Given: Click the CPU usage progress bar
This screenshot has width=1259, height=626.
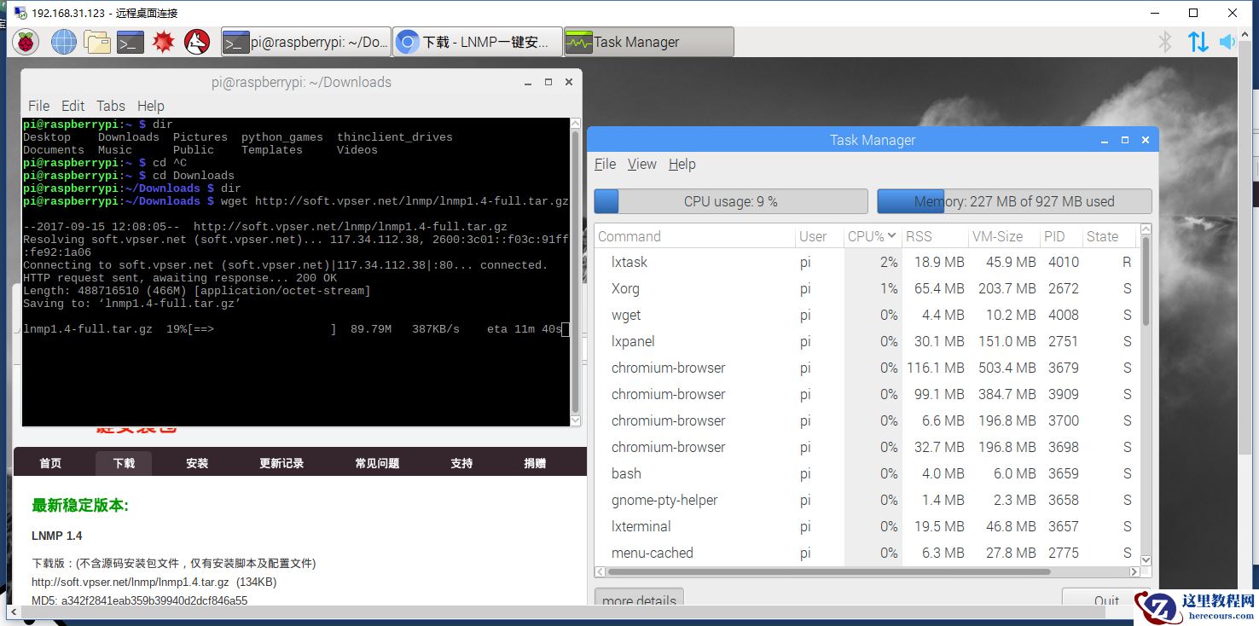Looking at the screenshot, I should [x=731, y=201].
